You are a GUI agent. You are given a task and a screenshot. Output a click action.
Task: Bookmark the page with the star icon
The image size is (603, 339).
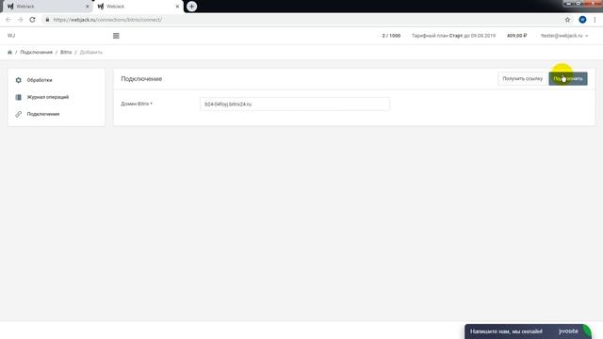tap(567, 20)
